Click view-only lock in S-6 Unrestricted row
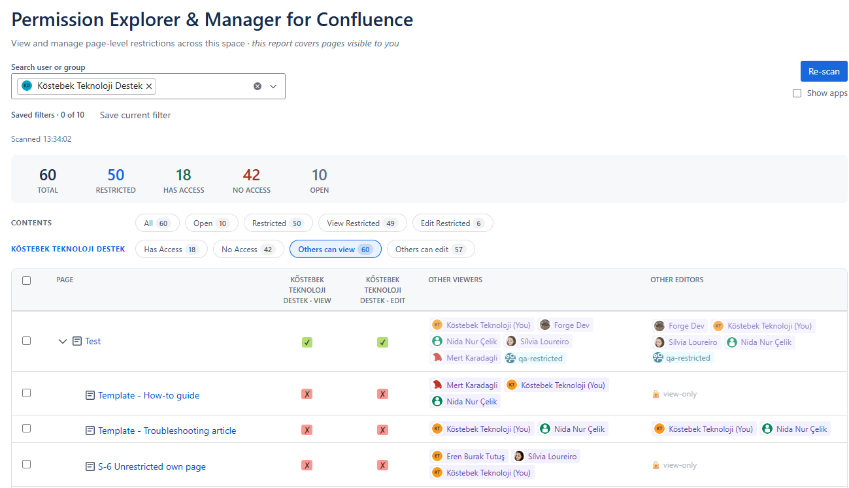Image resolution: width=849 pixels, height=488 pixels. coord(674,465)
